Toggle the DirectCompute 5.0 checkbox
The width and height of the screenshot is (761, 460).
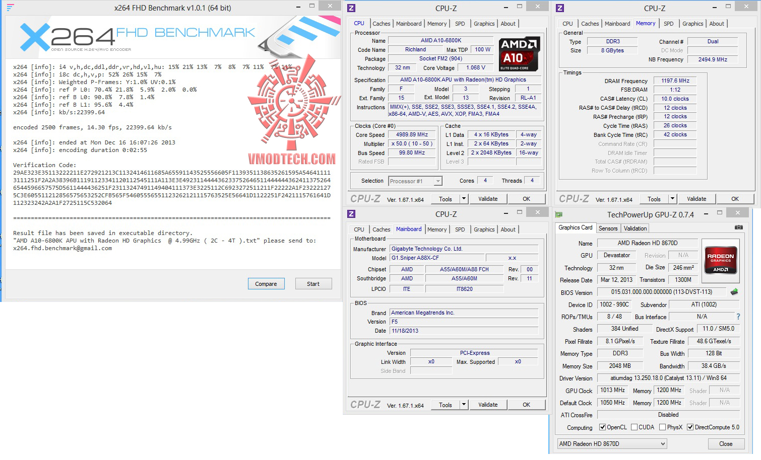(690, 427)
